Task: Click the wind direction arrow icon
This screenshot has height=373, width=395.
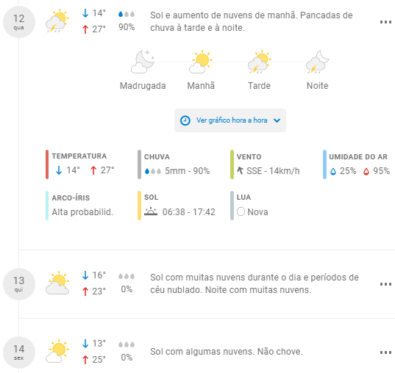Action: (x=240, y=171)
